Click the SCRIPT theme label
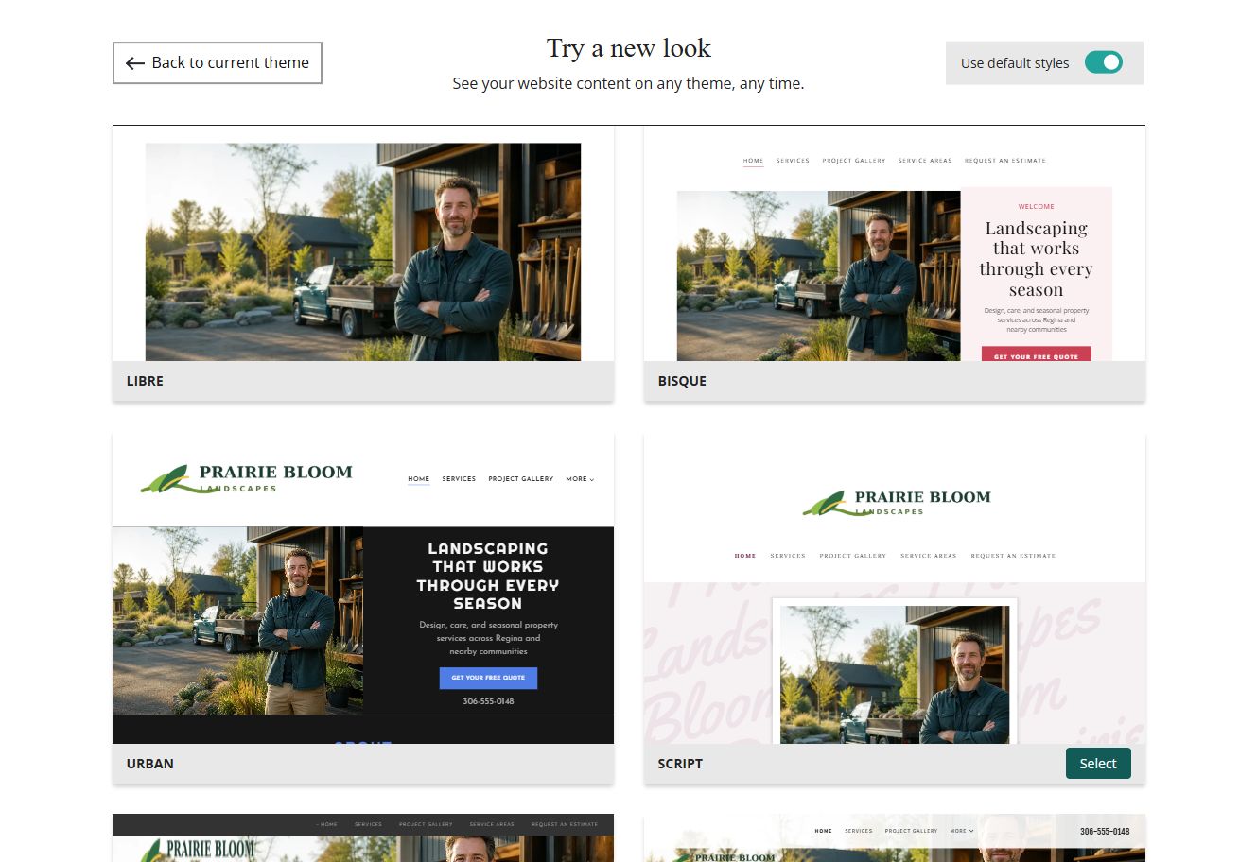The width and height of the screenshot is (1257, 862). (680, 764)
